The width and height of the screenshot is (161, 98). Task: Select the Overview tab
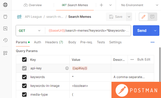(33, 5)
